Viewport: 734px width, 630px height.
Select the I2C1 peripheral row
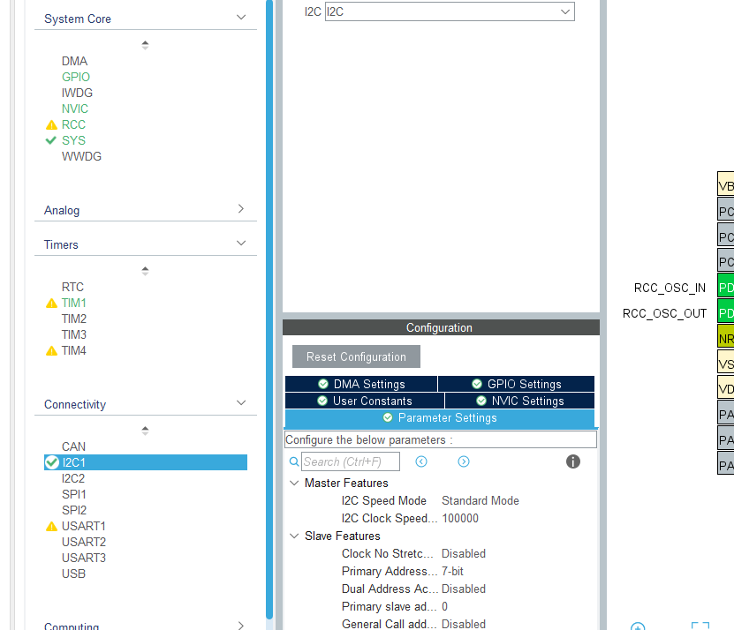pos(146,462)
